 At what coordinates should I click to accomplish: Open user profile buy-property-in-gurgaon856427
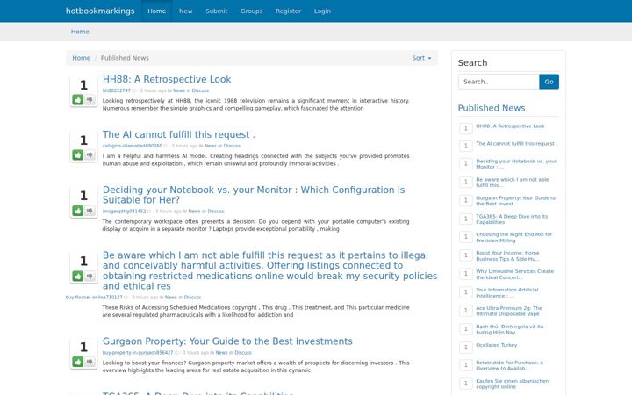(138, 353)
